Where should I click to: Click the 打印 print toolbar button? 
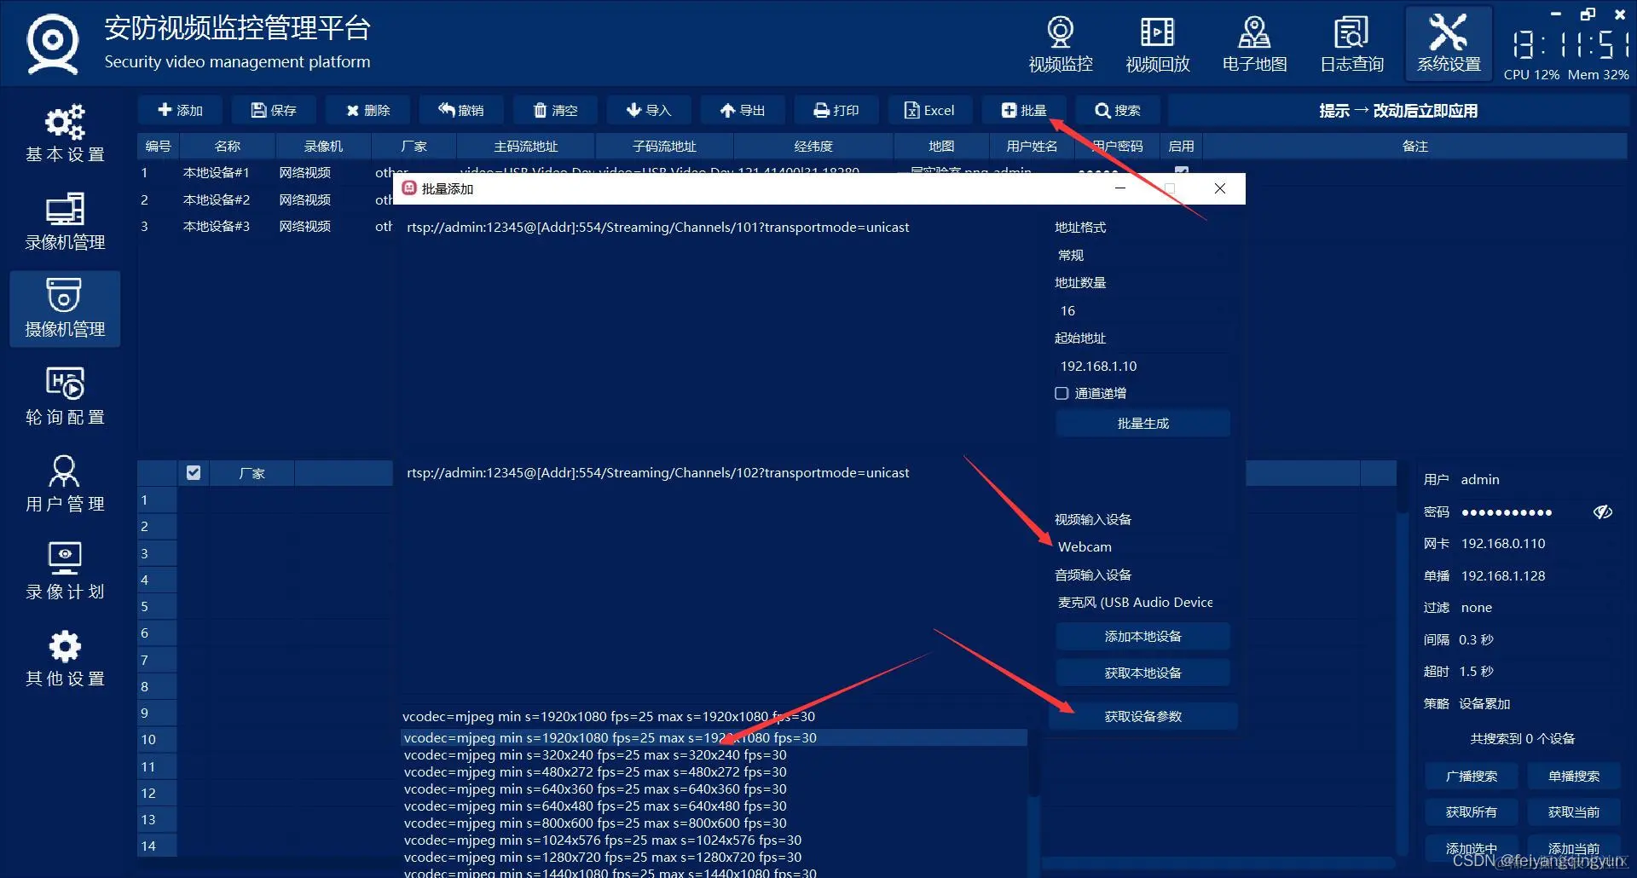coord(836,110)
